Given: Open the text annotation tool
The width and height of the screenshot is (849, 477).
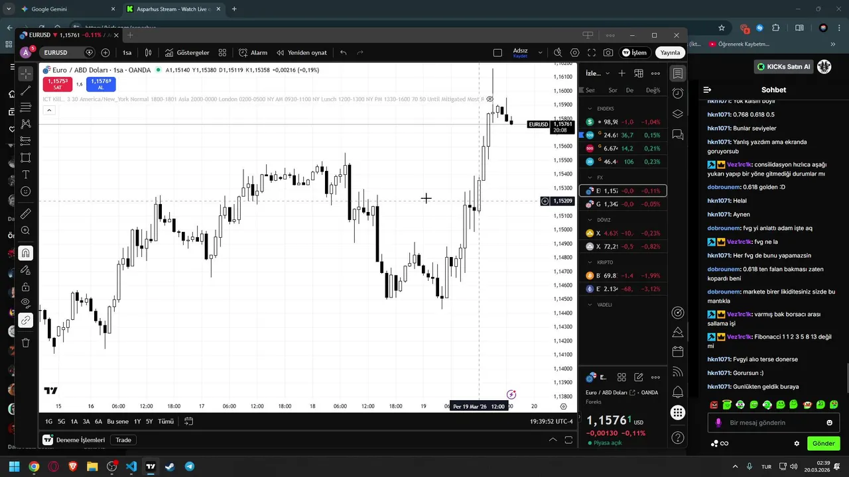Looking at the screenshot, I should [x=25, y=174].
